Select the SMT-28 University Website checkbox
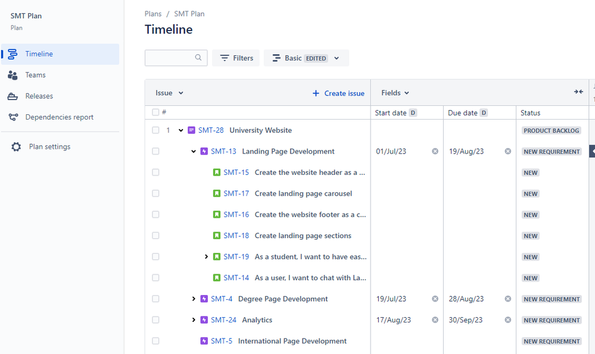The image size is (595, 354). [155, 130]
